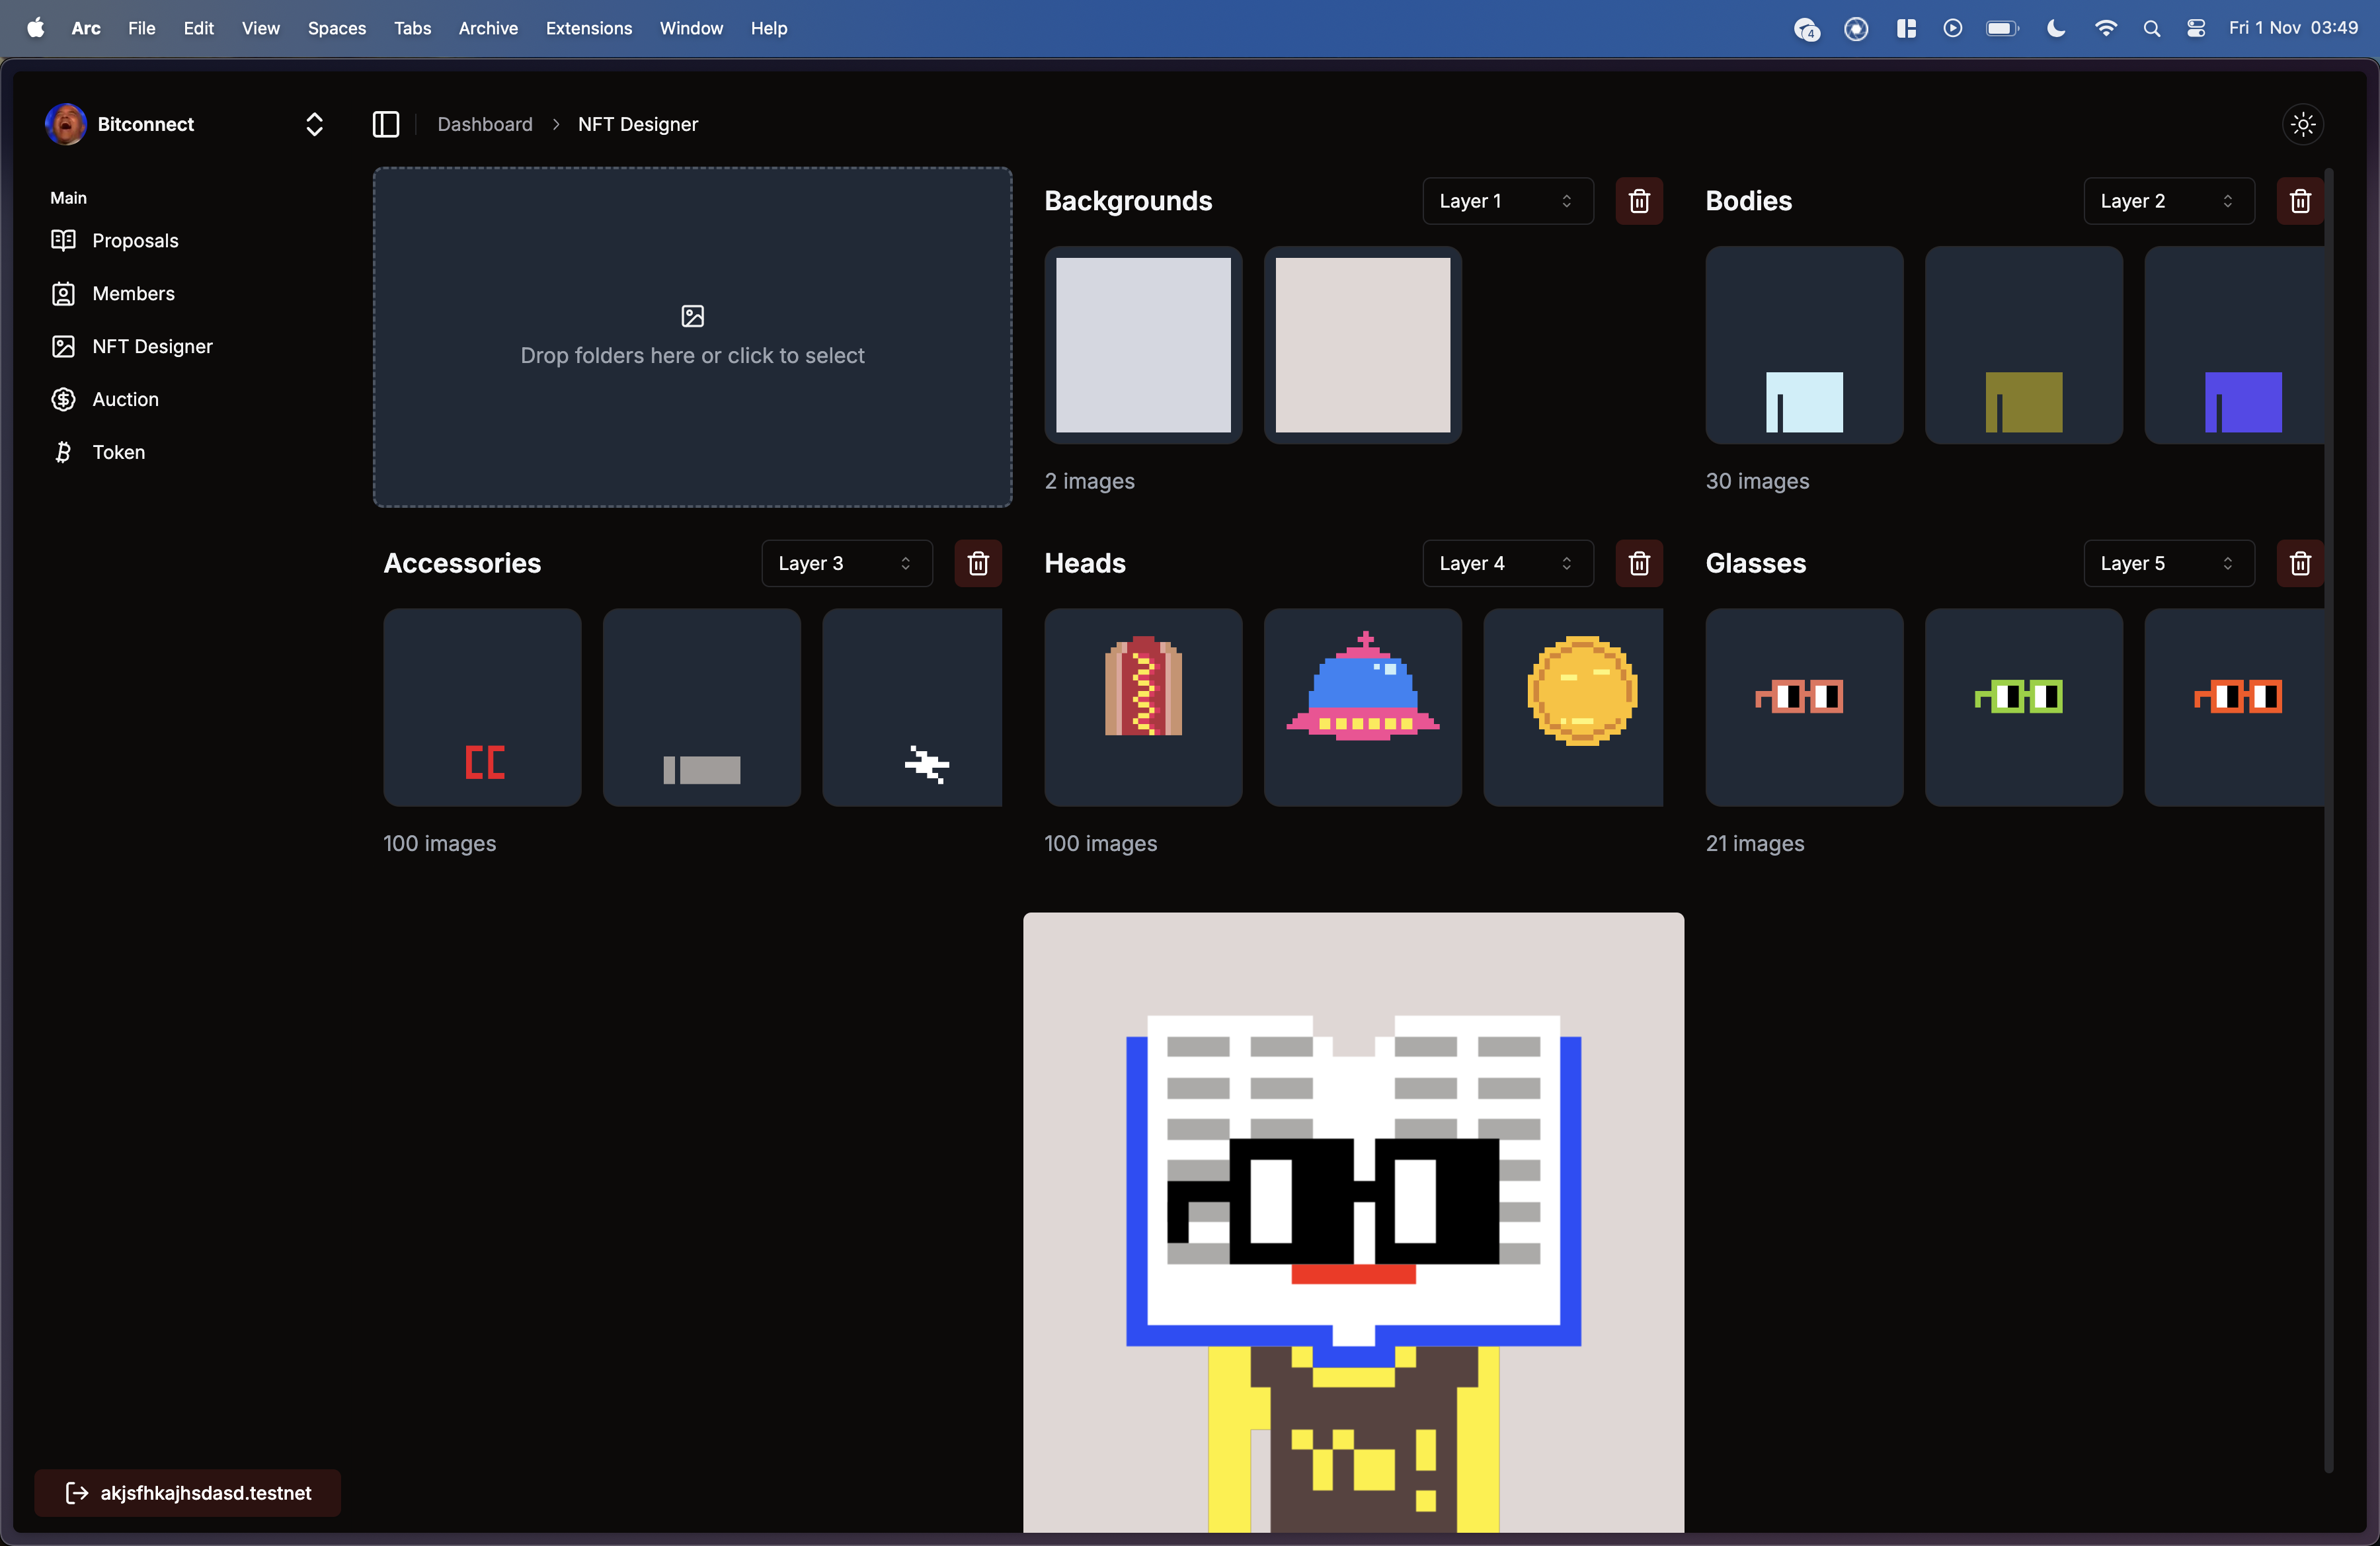Toggle Do Not Disturb moon icon
2380x1546 pixels.
click(2055, 28)
